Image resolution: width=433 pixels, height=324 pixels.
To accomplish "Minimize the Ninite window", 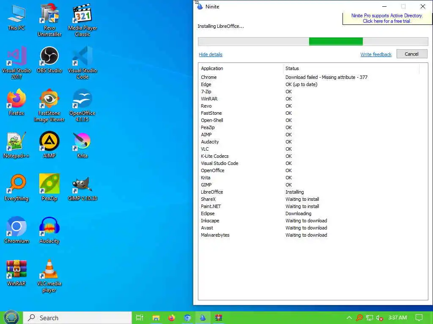I will pos(384,6).
